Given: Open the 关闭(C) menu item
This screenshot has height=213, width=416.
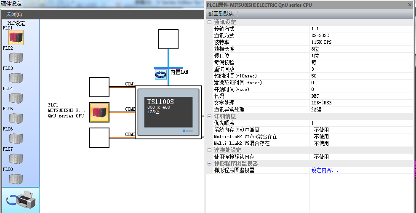Looking at the screenshot, I should (x=14, y=14).
